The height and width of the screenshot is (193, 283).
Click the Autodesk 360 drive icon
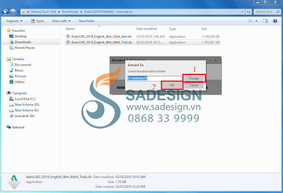pos(11,116)
